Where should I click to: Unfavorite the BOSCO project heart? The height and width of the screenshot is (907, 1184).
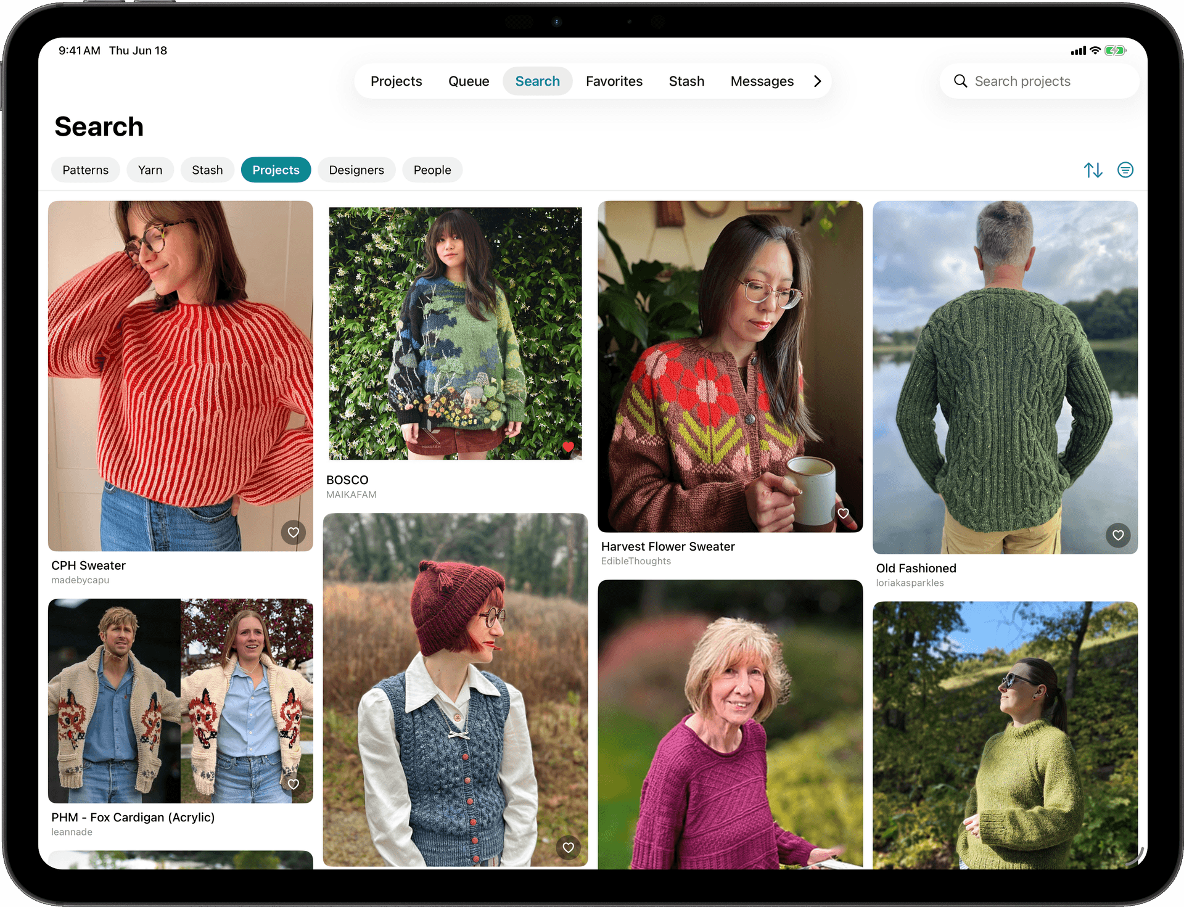[568, 447]
